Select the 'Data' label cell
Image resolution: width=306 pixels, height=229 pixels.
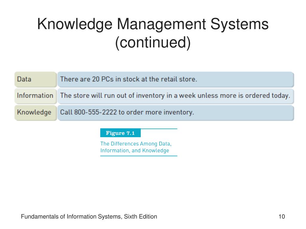[x=36, y=79]
